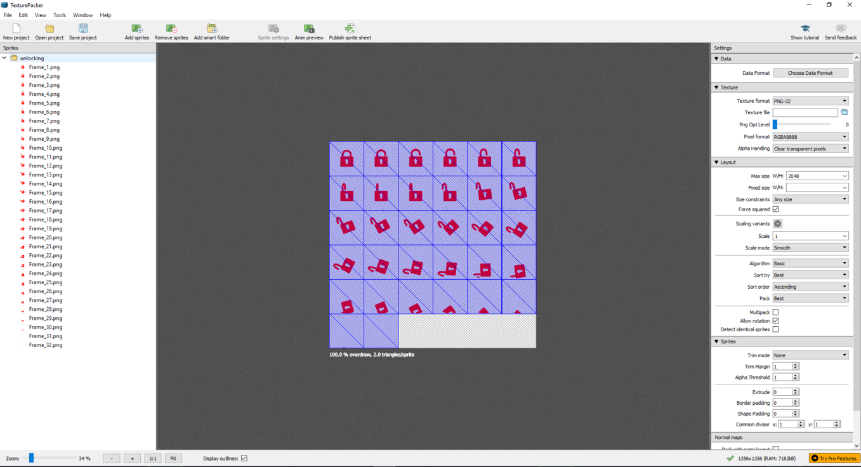861x467 pixels.
Task: Open the Sort by dropdown
Action: (x=810, y=275)
